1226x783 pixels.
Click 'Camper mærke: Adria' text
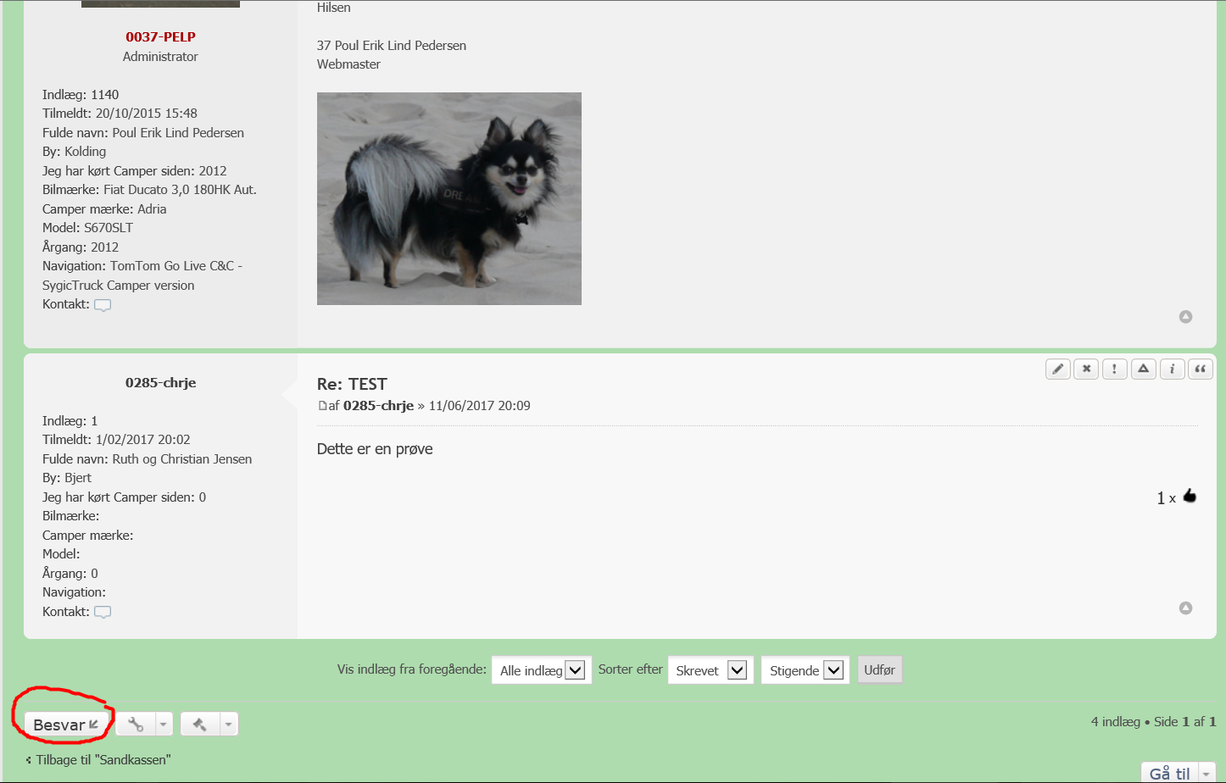(x=104, y=209)
